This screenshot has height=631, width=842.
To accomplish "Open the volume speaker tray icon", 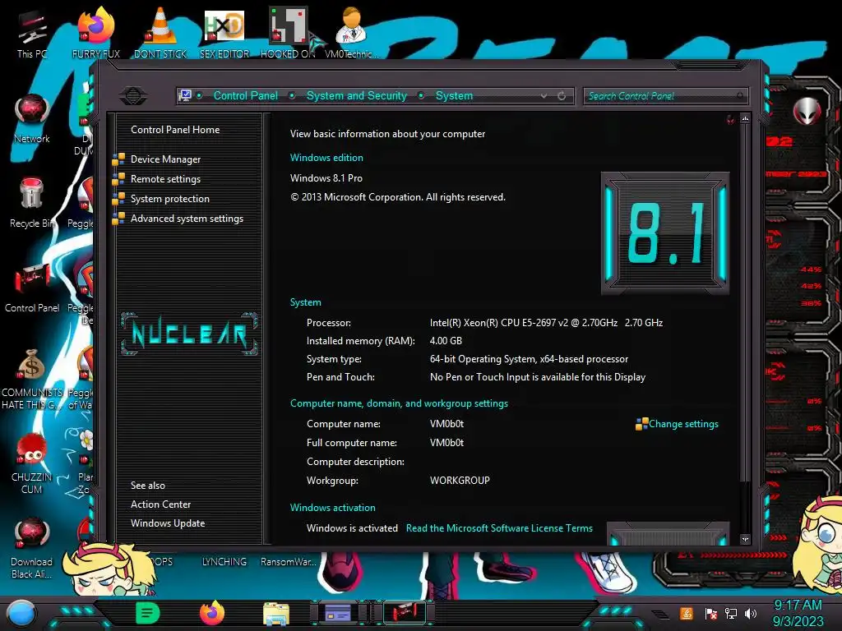I will pos(751,613).
